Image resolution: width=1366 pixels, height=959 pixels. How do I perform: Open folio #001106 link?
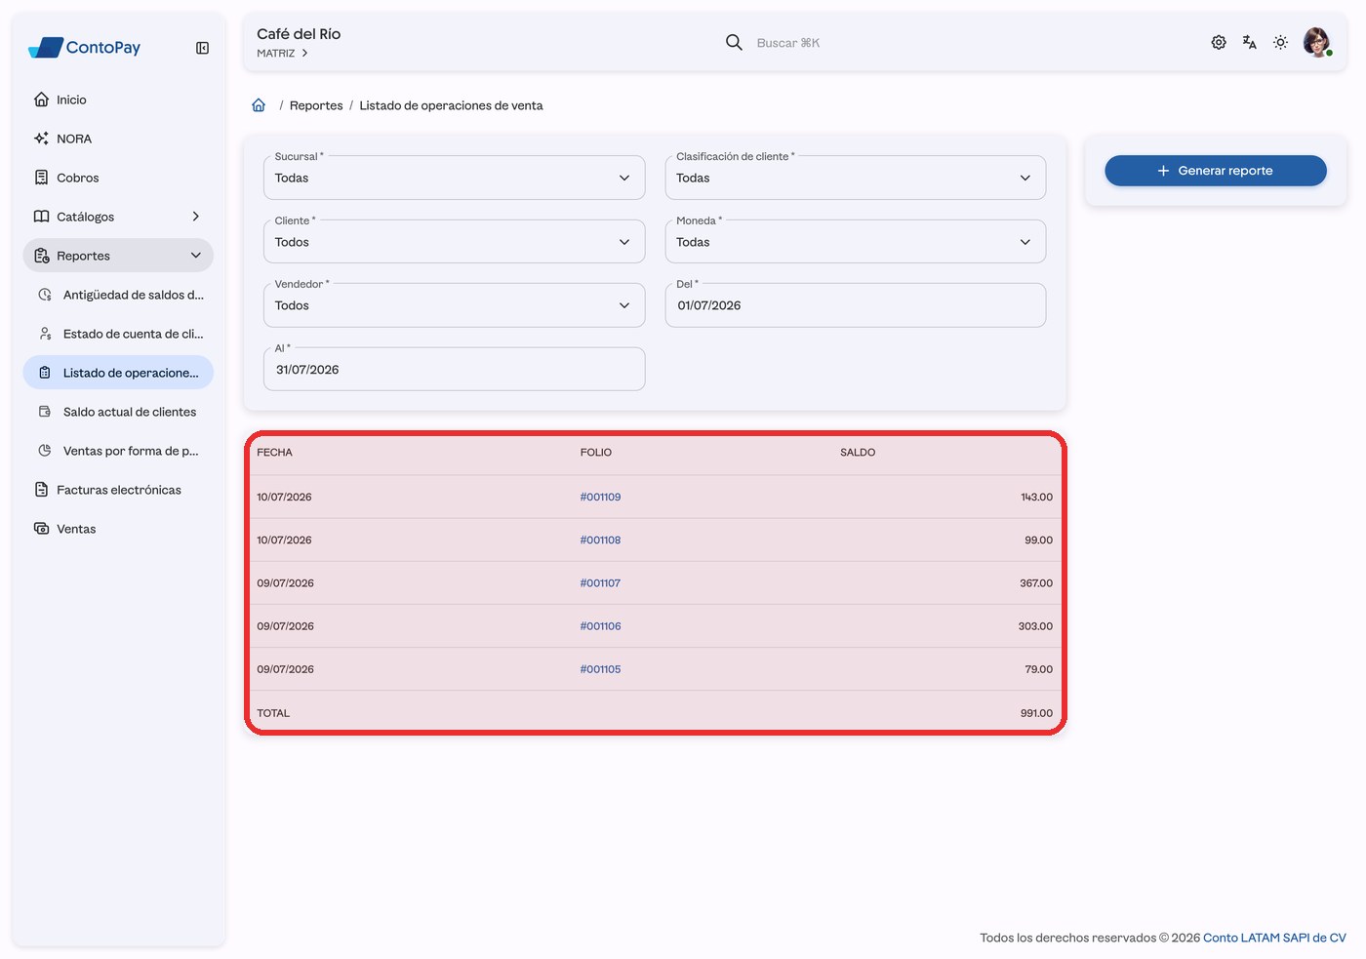tap(600, 626)
